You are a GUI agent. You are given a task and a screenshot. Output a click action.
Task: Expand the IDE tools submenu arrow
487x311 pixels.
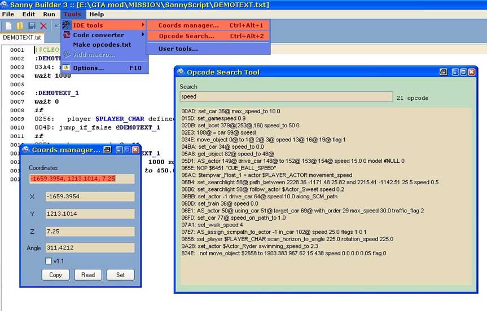click(143, 25)
